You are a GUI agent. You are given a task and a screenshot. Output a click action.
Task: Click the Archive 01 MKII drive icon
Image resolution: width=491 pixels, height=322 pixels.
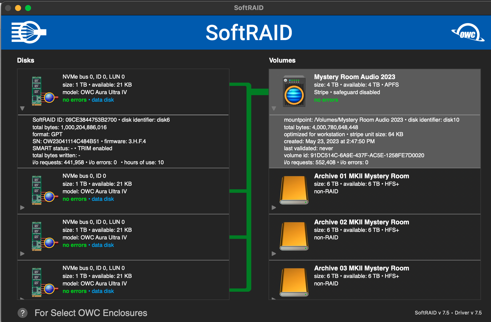coord(294,190)
